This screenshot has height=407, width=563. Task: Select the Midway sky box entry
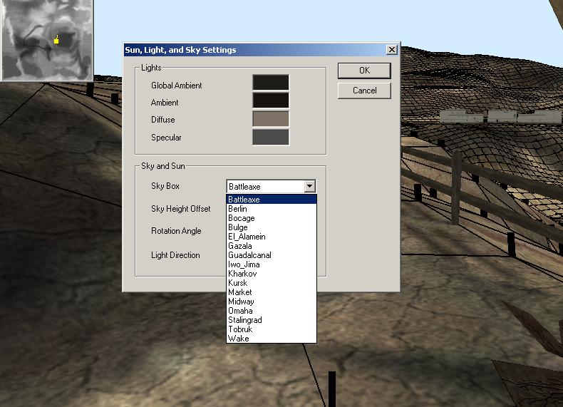click(x=272, y=302)
